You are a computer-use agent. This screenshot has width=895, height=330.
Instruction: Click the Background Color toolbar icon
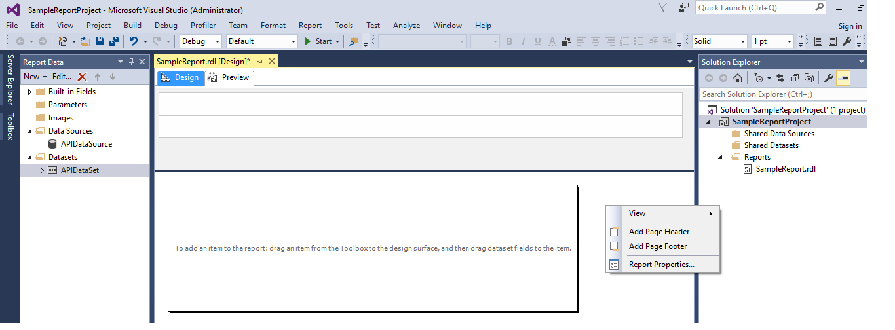[566, 41]
